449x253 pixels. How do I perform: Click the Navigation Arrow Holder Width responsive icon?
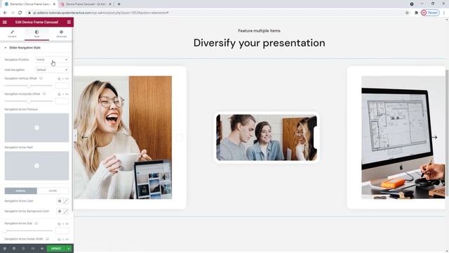tap(47, 239)
